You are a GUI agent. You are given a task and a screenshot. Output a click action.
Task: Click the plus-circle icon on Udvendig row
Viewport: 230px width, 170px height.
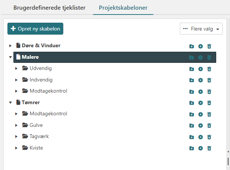[200, 69]
